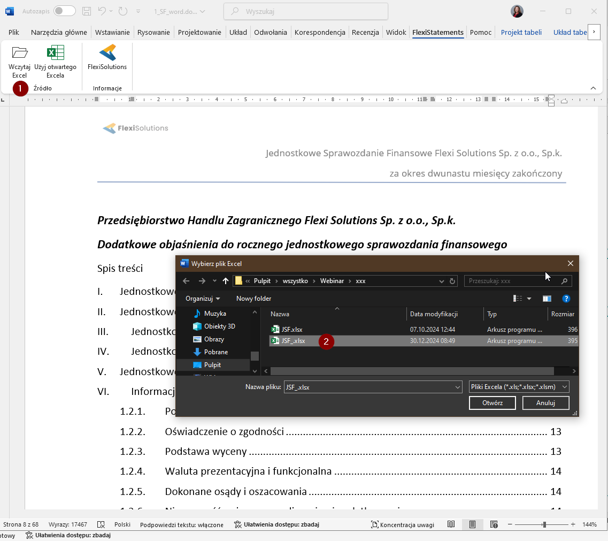Open the FlexiSolutions info button
The height and width of the screenshot is (541, 608).
pos(107,53)
